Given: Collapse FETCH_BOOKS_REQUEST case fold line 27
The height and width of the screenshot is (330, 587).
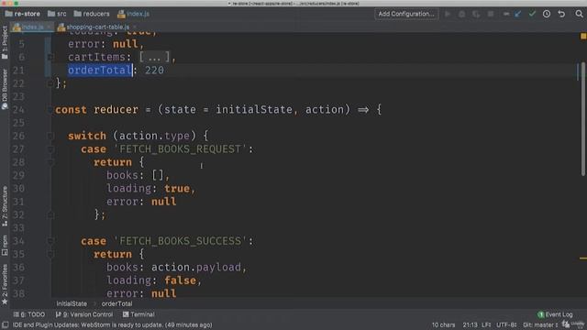Looking at the screenshot, I should pos(50,148).
